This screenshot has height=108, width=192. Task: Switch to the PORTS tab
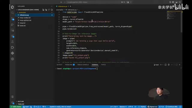[103, 65]
